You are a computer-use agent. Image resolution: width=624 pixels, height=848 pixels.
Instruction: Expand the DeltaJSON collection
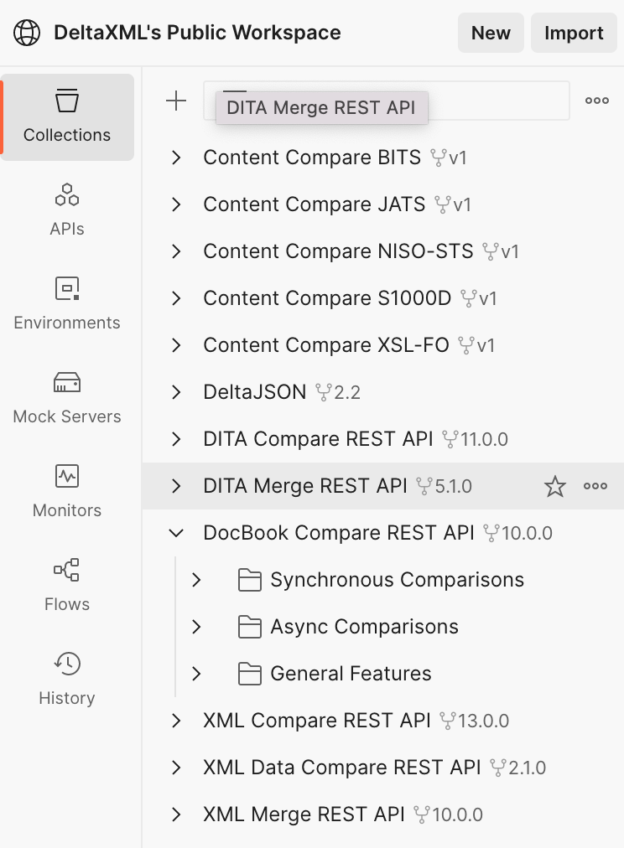[176, 392]
